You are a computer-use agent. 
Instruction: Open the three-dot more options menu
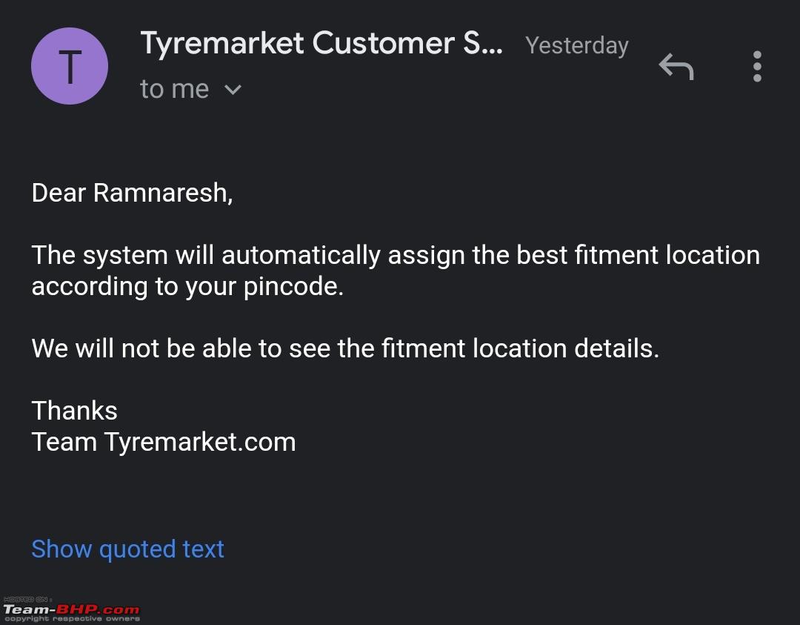pos(757,67)
